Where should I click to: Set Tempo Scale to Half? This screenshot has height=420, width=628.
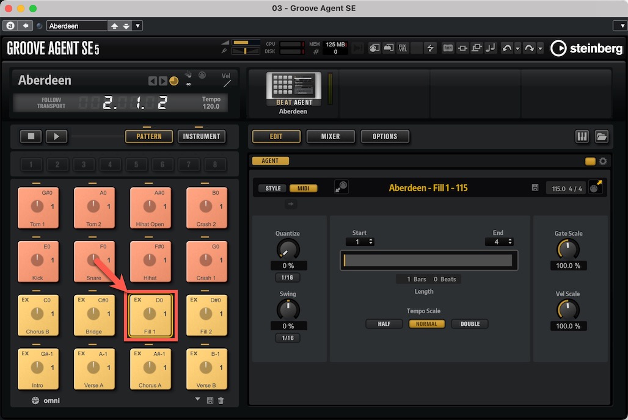(x=384, y=324)
